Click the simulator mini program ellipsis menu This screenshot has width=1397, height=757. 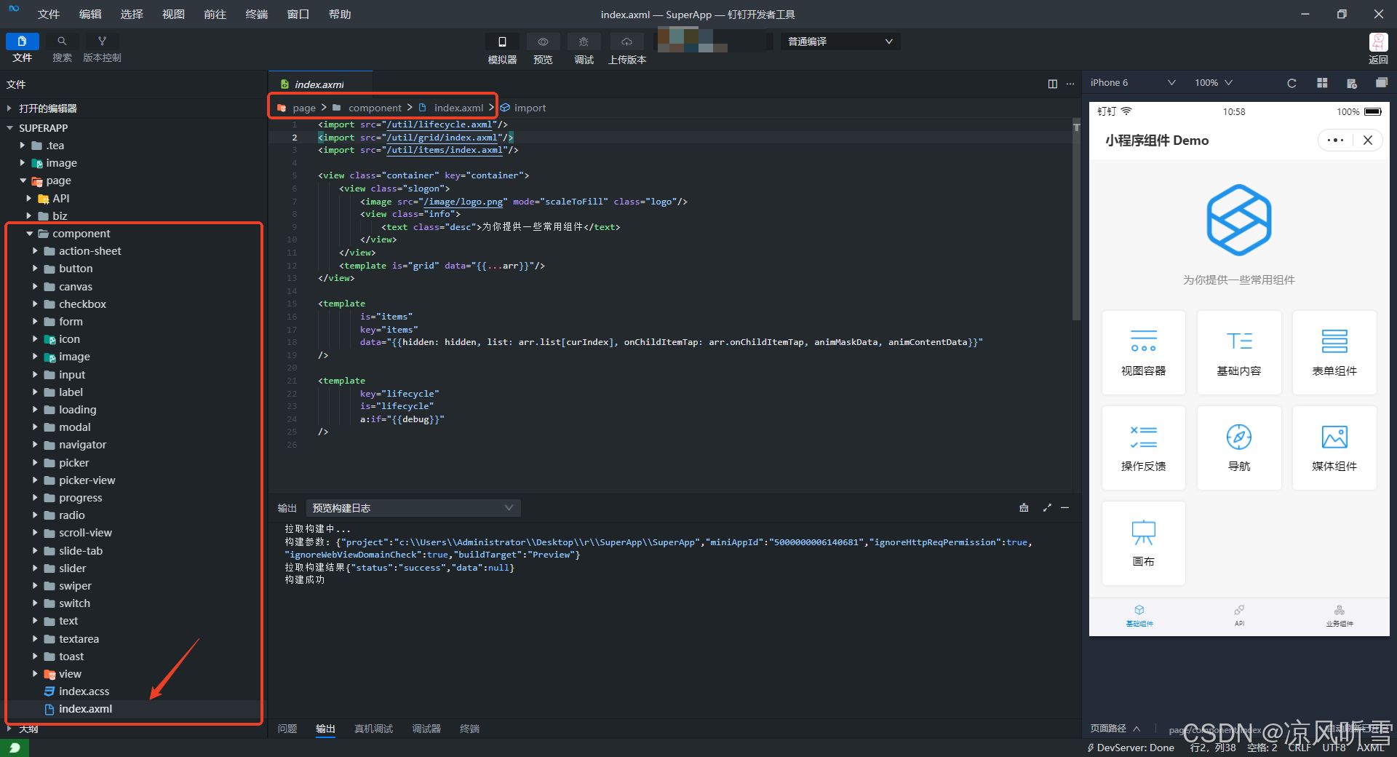[1335, 140]
